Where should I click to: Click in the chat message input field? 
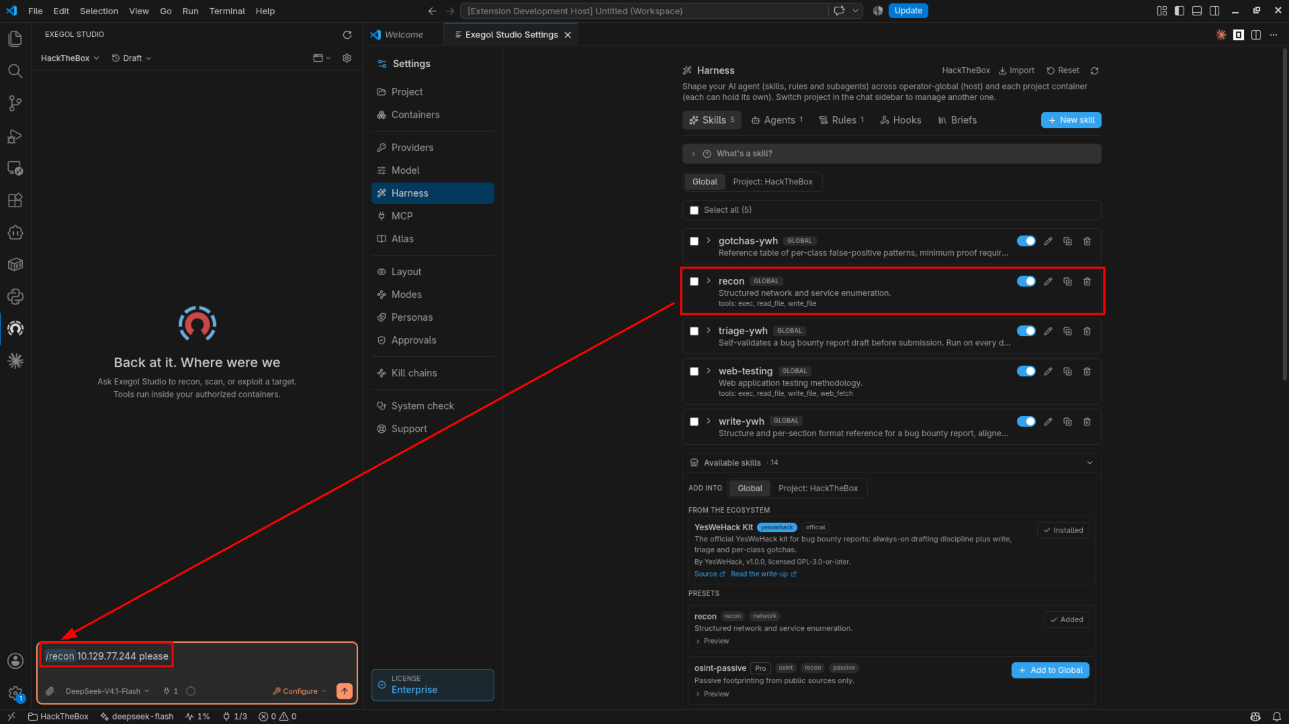[197, 657]
